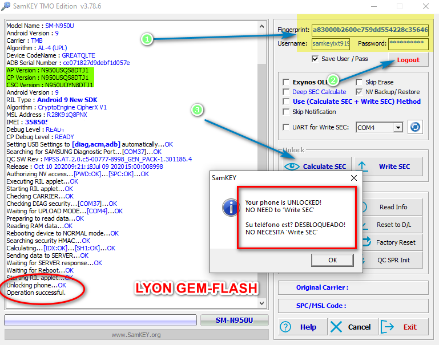
Task: Click the 'Model Name : SM-N950U' line
Action: point(41,26)
